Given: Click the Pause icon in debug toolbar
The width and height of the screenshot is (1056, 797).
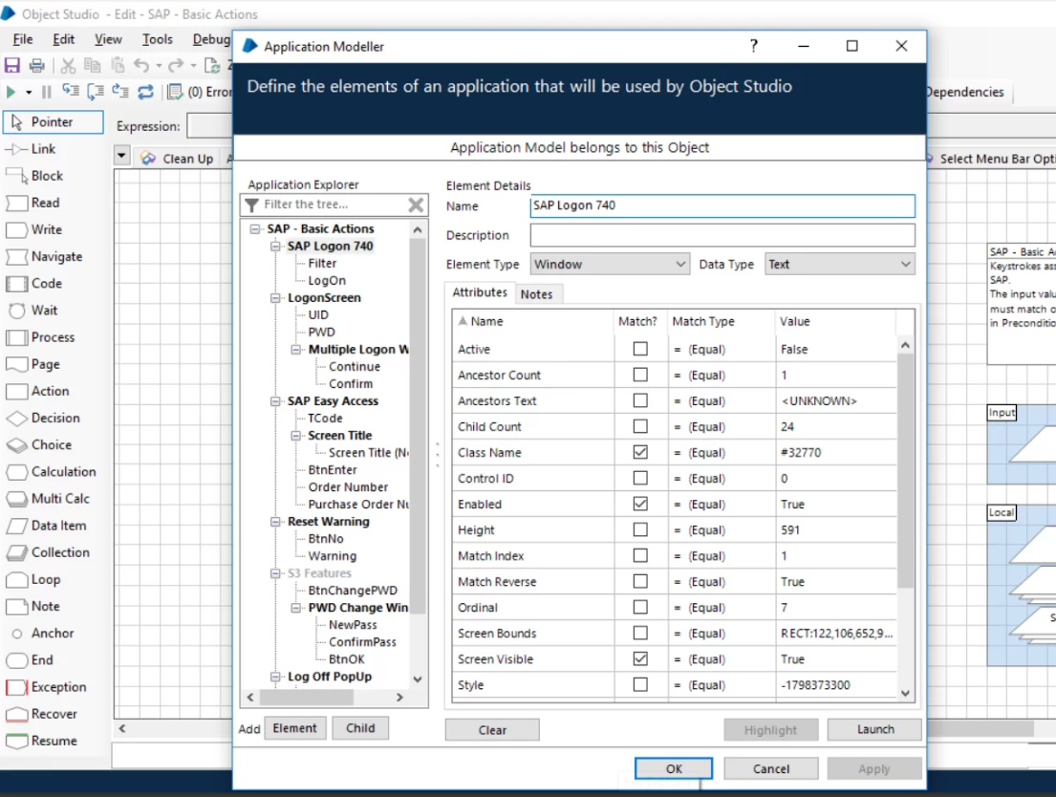Looking at the screenshot, I should coord(47,92).
